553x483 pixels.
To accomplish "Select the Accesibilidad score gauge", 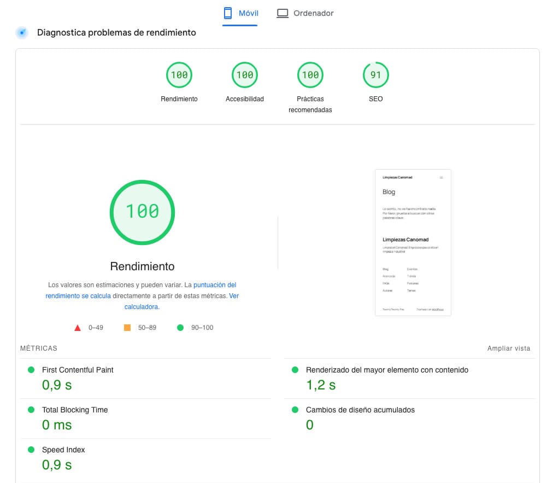I will pyautogui.click(x=245, y=75).
